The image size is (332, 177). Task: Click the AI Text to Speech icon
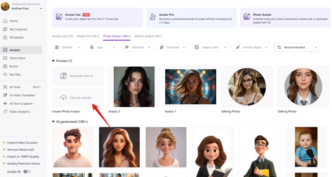pyautogui.click(x=5, y=103)
